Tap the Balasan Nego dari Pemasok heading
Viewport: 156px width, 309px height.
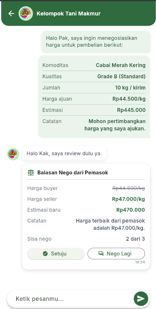72,173
